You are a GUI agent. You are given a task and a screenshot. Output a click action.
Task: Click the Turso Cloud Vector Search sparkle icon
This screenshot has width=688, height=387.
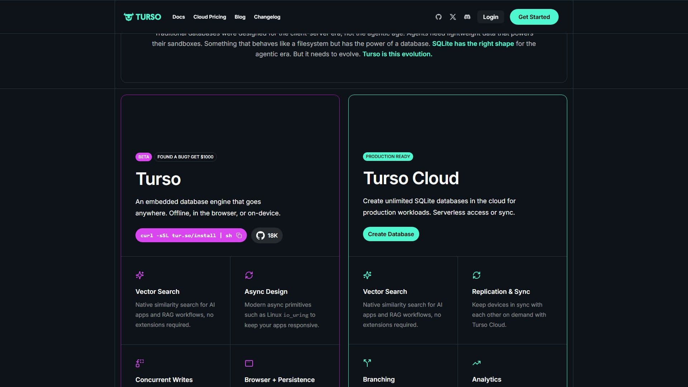(367, 275)
